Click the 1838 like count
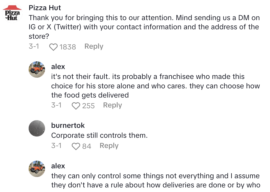This screenshot has width=270, height=192. coord(68,47)
